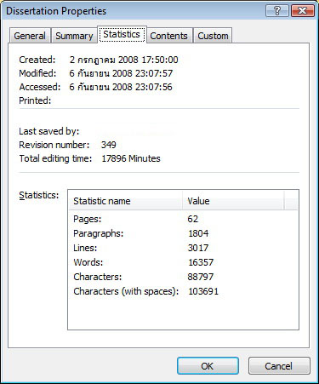Confirm with the OK button
319x384 pixels.
(x=208, y=366)
